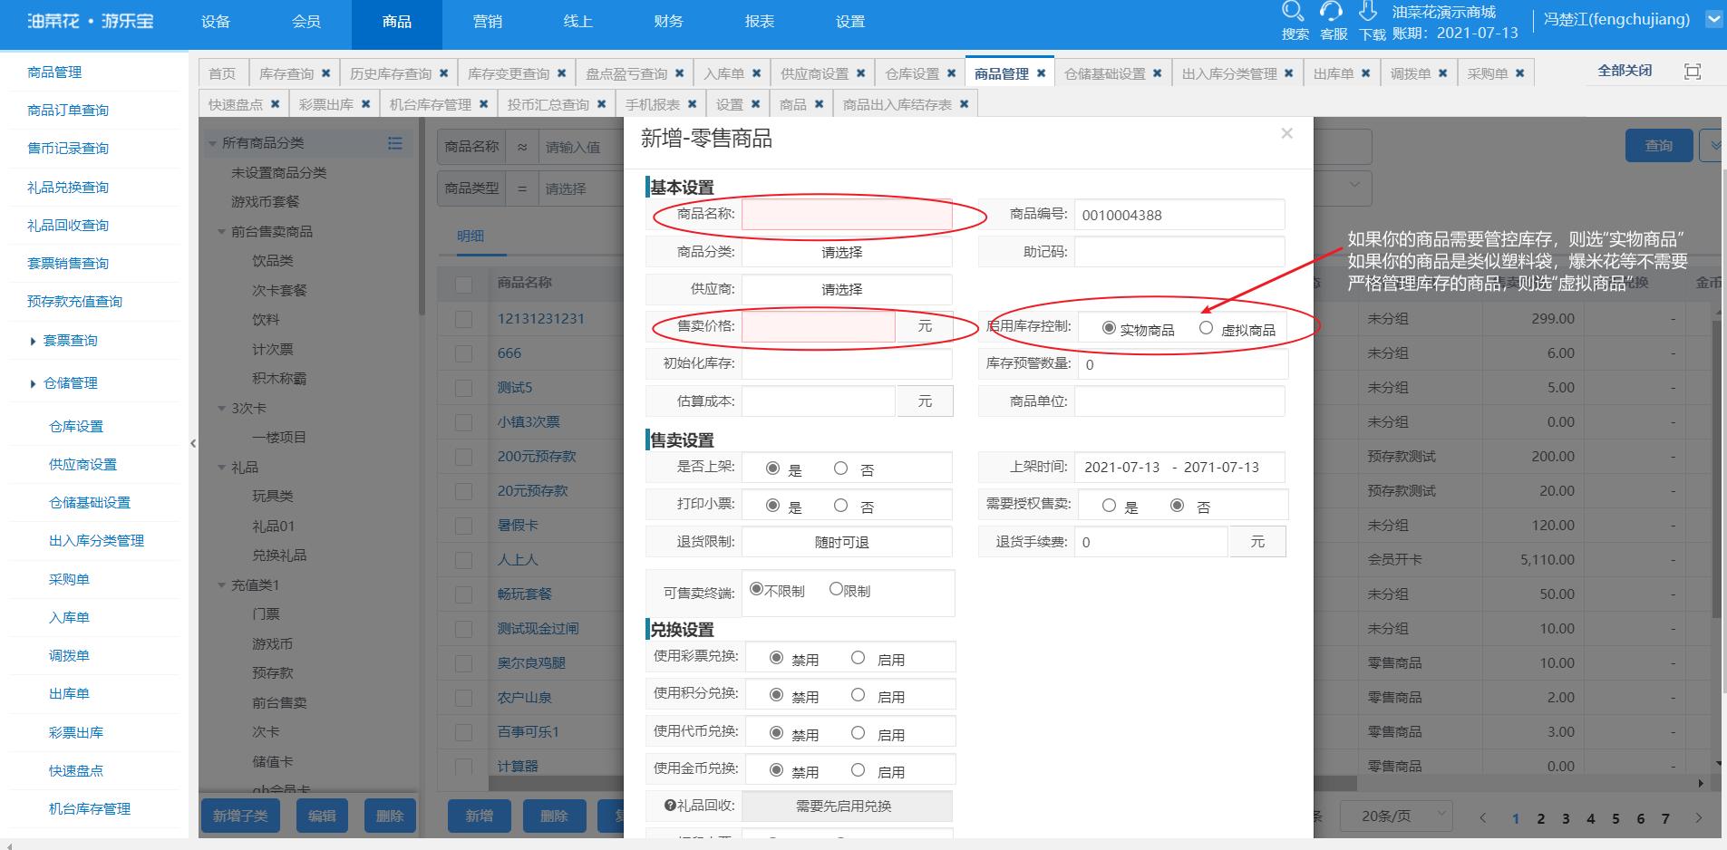This screenshot has height=850, width=1727.
Task: Close the 新增-零售商品 dialog
Action: [x=1286, y=133]
